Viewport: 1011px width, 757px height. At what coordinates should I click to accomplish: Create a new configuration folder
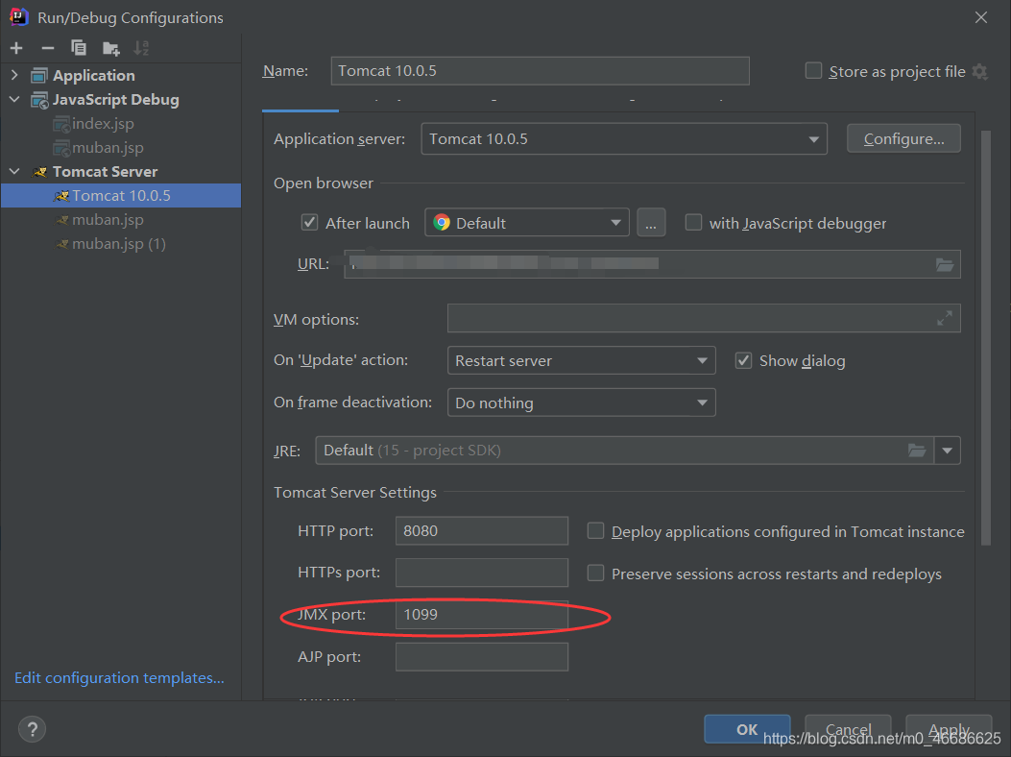coord(111,48)
